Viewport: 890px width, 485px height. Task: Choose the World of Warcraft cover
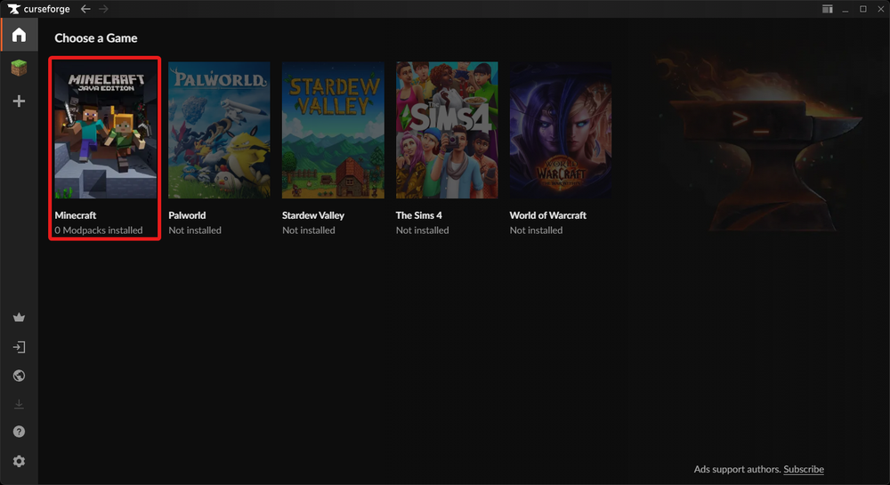point(561,130)
